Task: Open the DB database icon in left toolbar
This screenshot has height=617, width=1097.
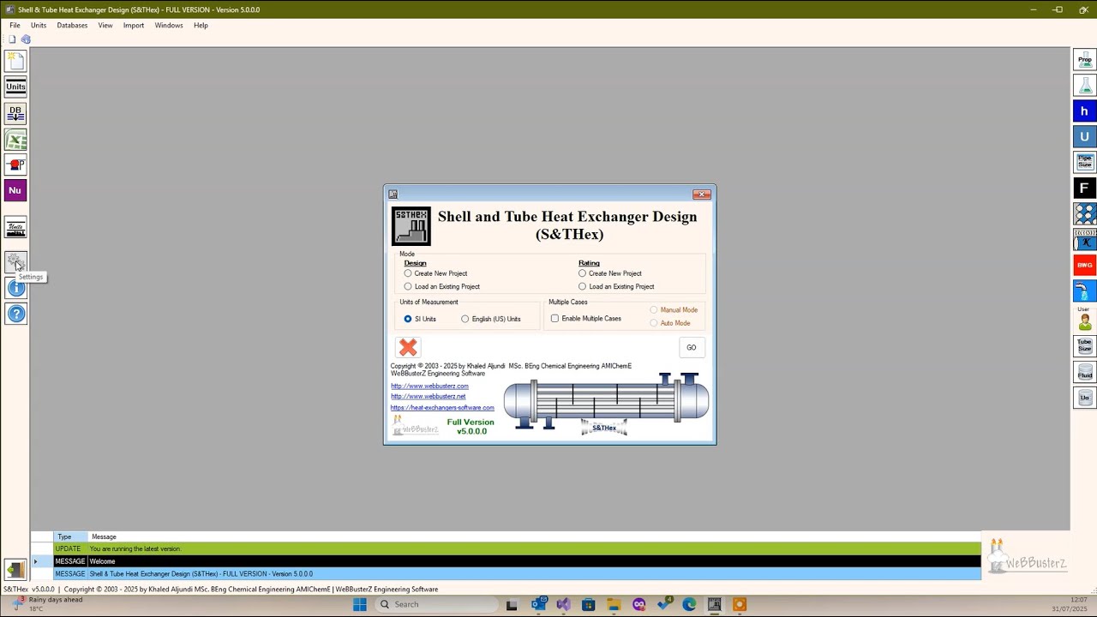Action: [15, 113]
